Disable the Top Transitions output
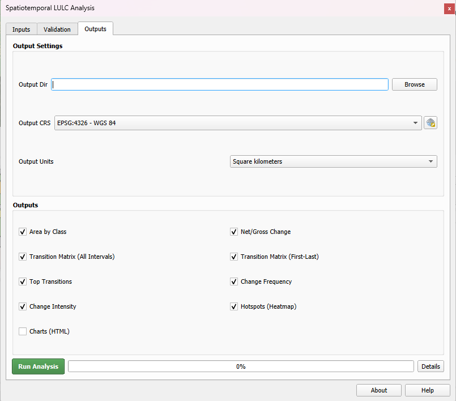 (x=22, y=281)
